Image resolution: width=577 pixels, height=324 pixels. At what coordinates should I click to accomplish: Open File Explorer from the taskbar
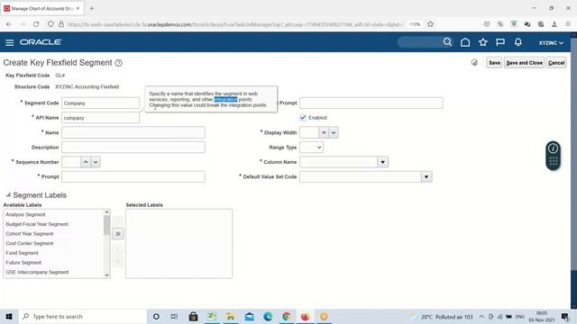[x=231, y=316]
